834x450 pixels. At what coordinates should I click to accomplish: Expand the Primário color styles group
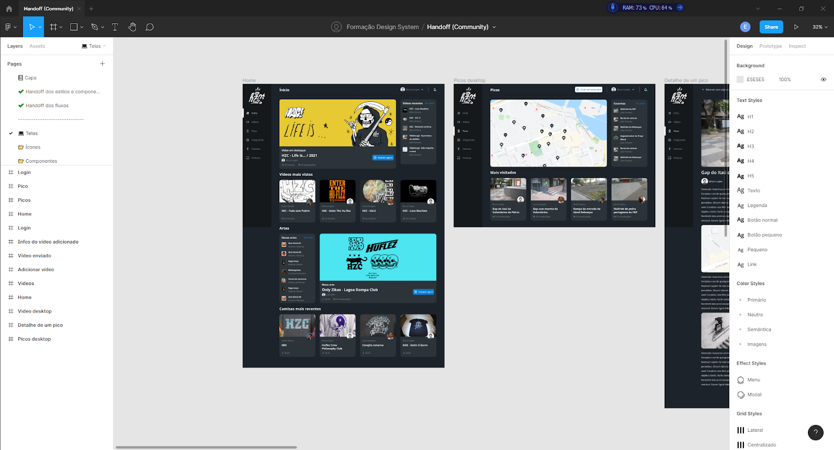coord(740,300)
